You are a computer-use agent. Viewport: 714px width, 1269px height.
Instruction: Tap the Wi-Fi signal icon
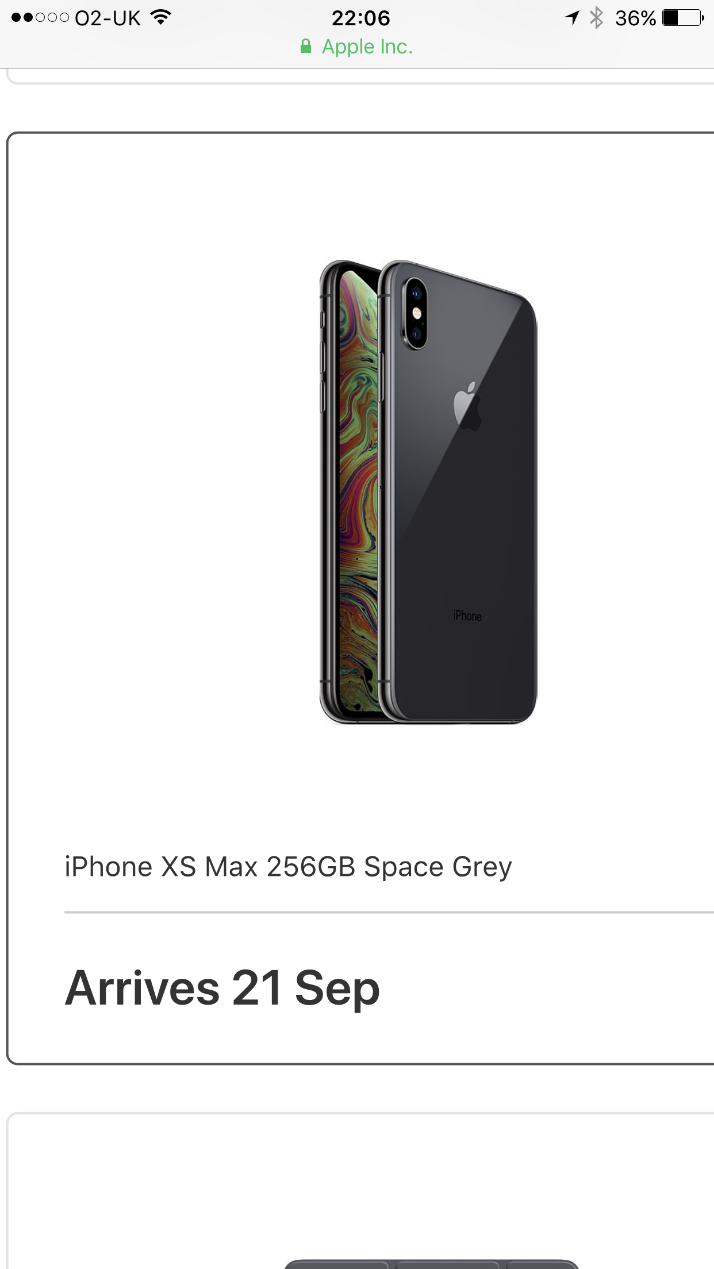(x=161, y=18)
